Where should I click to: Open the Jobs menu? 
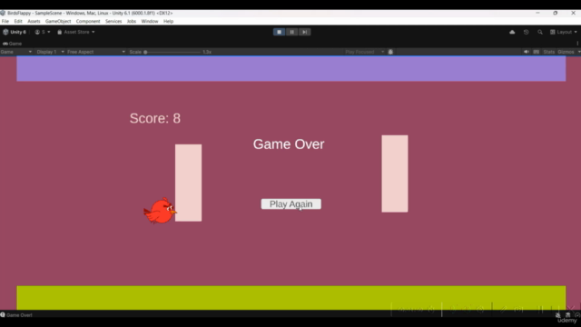[132, 21]
